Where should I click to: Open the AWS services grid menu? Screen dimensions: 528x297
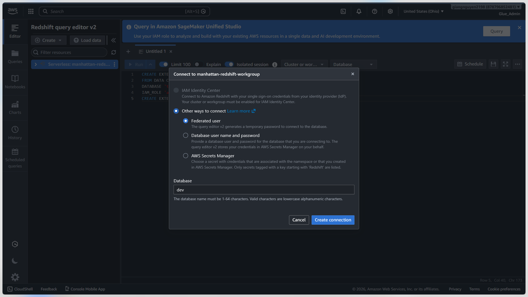[31, 11]
